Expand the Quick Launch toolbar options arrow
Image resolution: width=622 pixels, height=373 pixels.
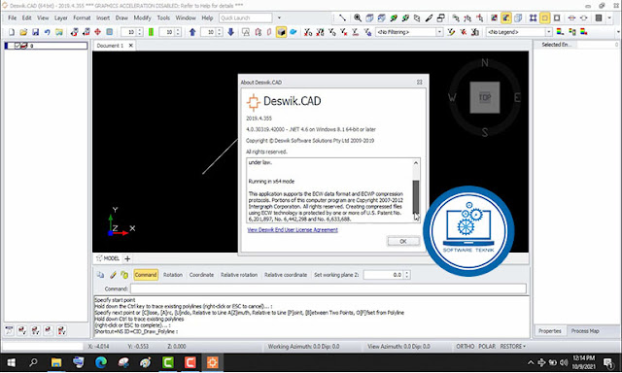279,17
